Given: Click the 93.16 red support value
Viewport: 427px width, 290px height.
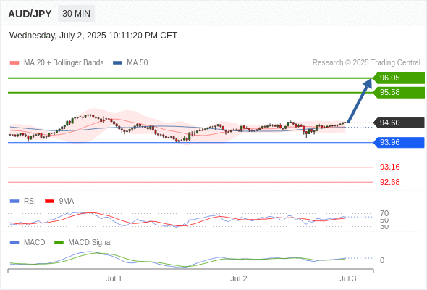Looking at the screenshot, I should (389, 167).
